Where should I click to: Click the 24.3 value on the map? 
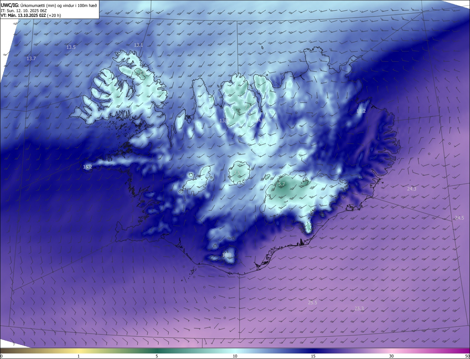[412, 189]
